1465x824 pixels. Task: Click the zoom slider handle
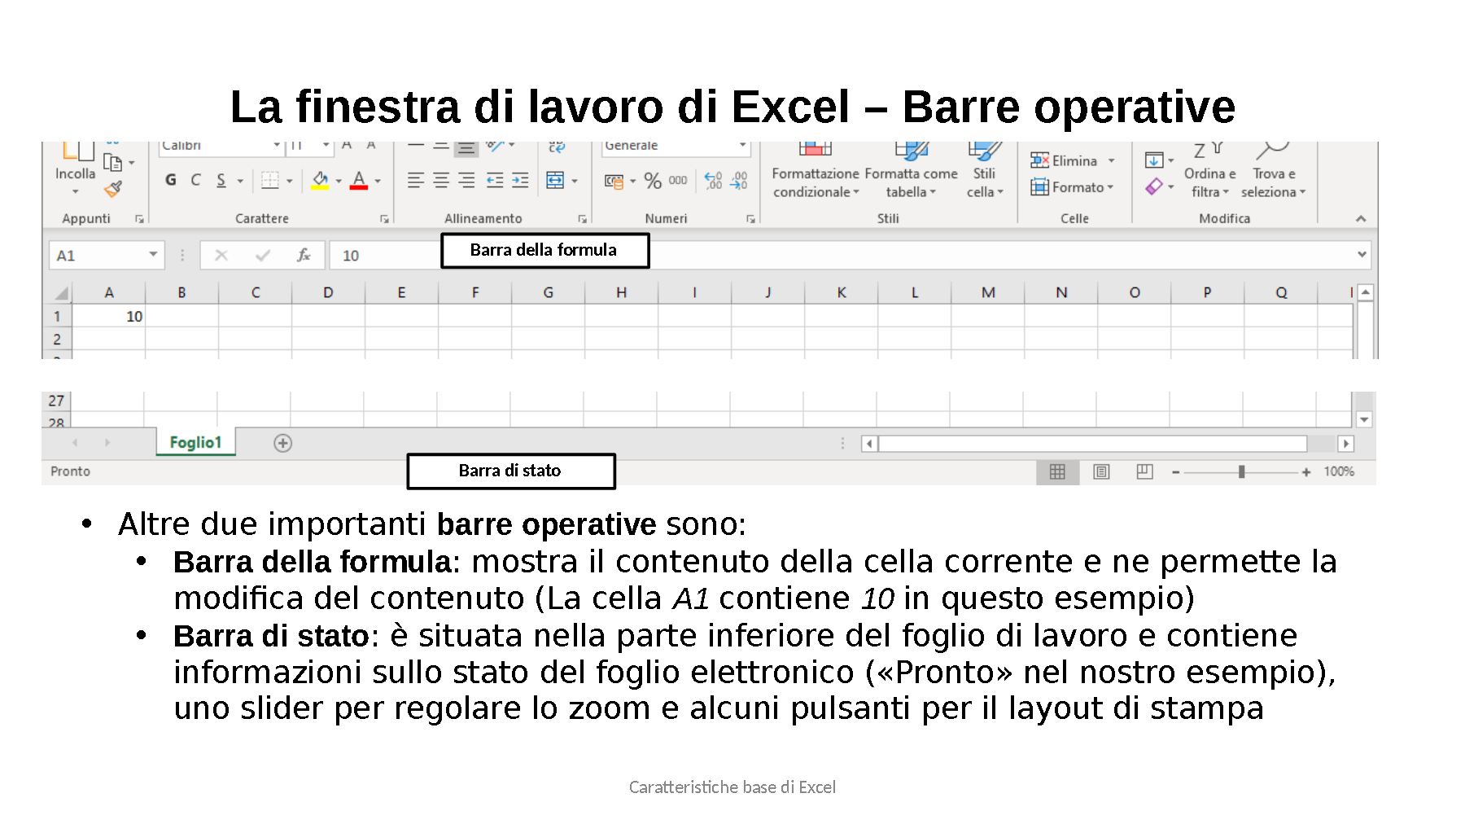(x=1241, y=471)
